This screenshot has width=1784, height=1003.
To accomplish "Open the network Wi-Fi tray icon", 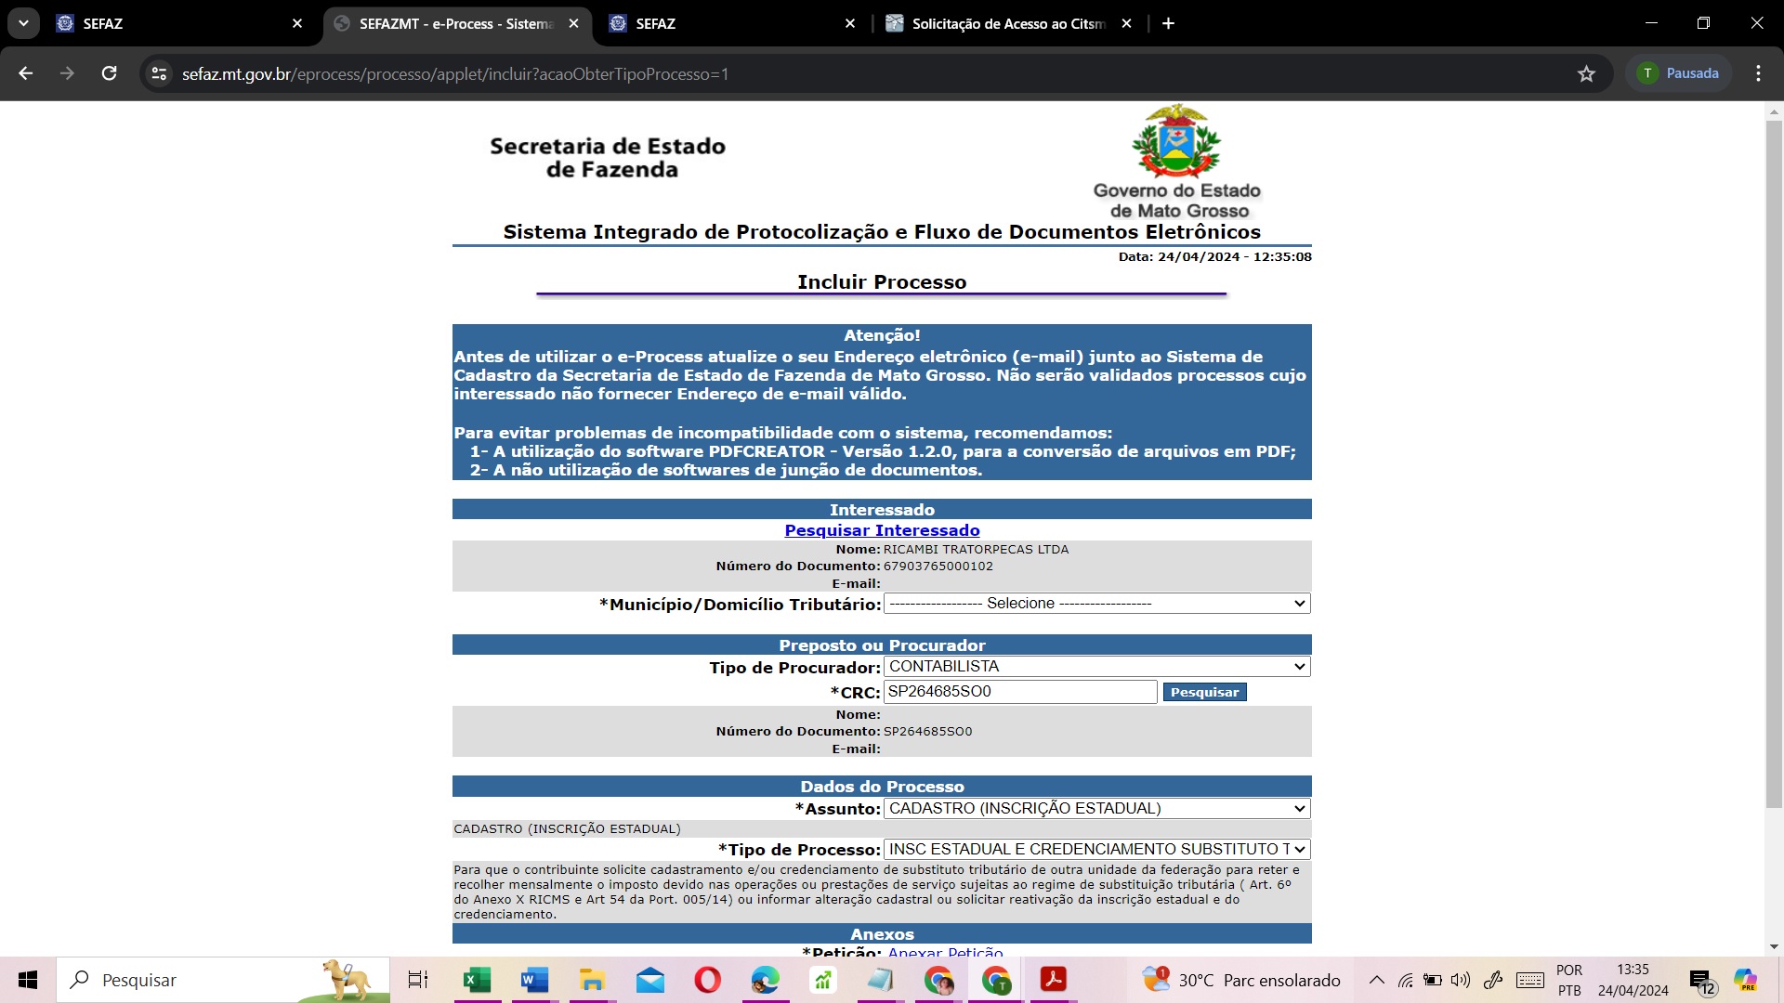I will tap(1406, 980).
